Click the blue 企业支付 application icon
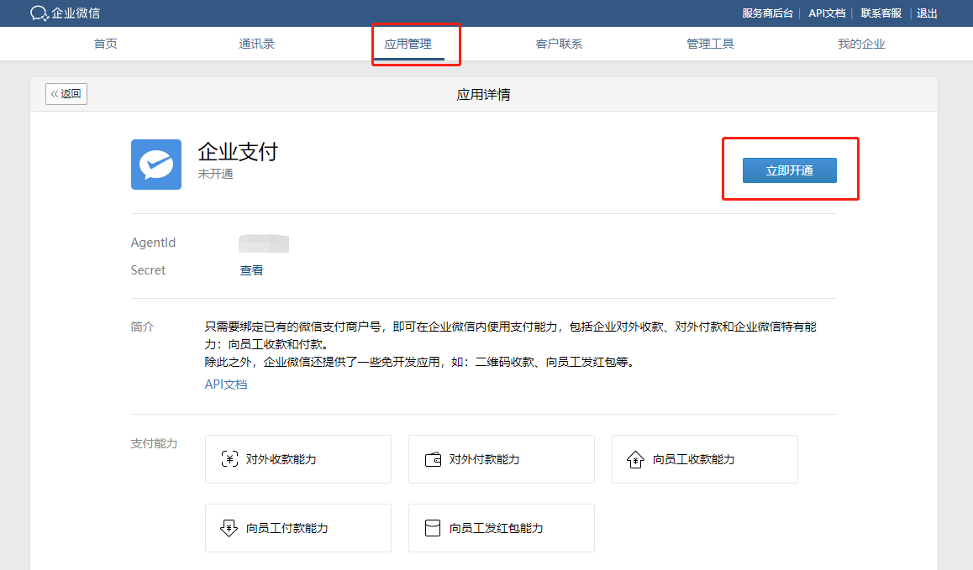 [x=156, y=165]
